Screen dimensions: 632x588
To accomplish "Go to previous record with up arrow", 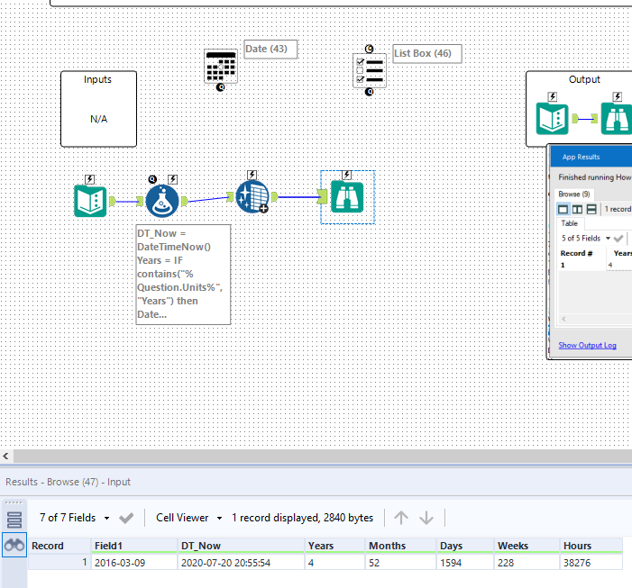I will click(400, 518).
